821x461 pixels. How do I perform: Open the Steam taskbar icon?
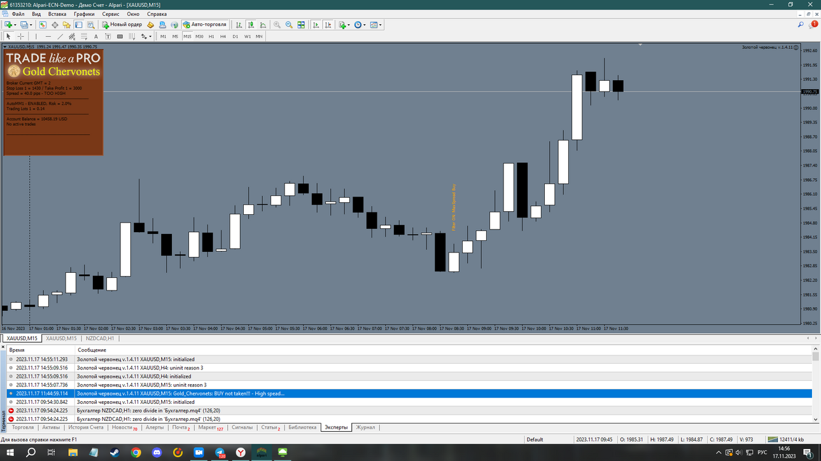click(x=115, y=453)
